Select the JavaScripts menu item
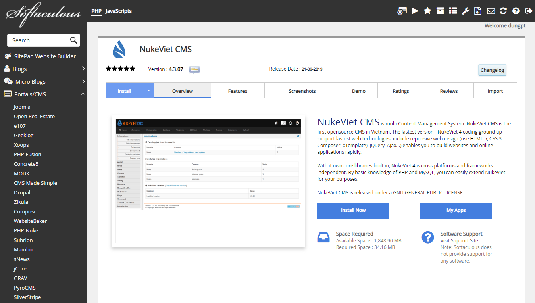 (x=119, y=11)
